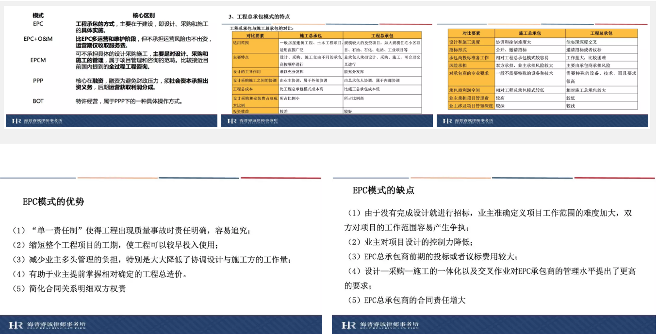Viewport: 657px width, 334px height.
Task: Click the cell '所占比例小'
Action: coord(290,98)
